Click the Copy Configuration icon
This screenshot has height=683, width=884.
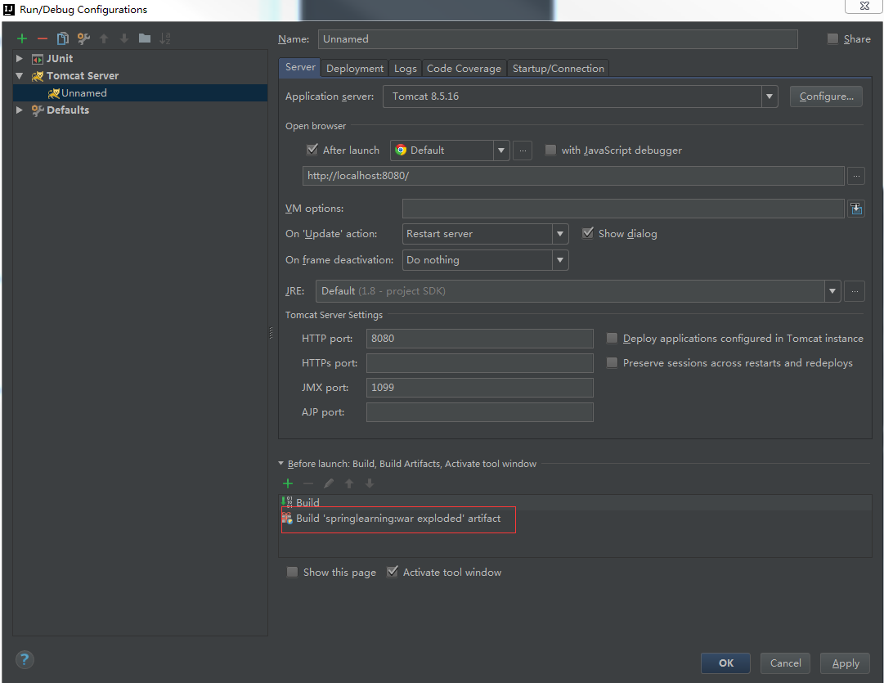62,38
